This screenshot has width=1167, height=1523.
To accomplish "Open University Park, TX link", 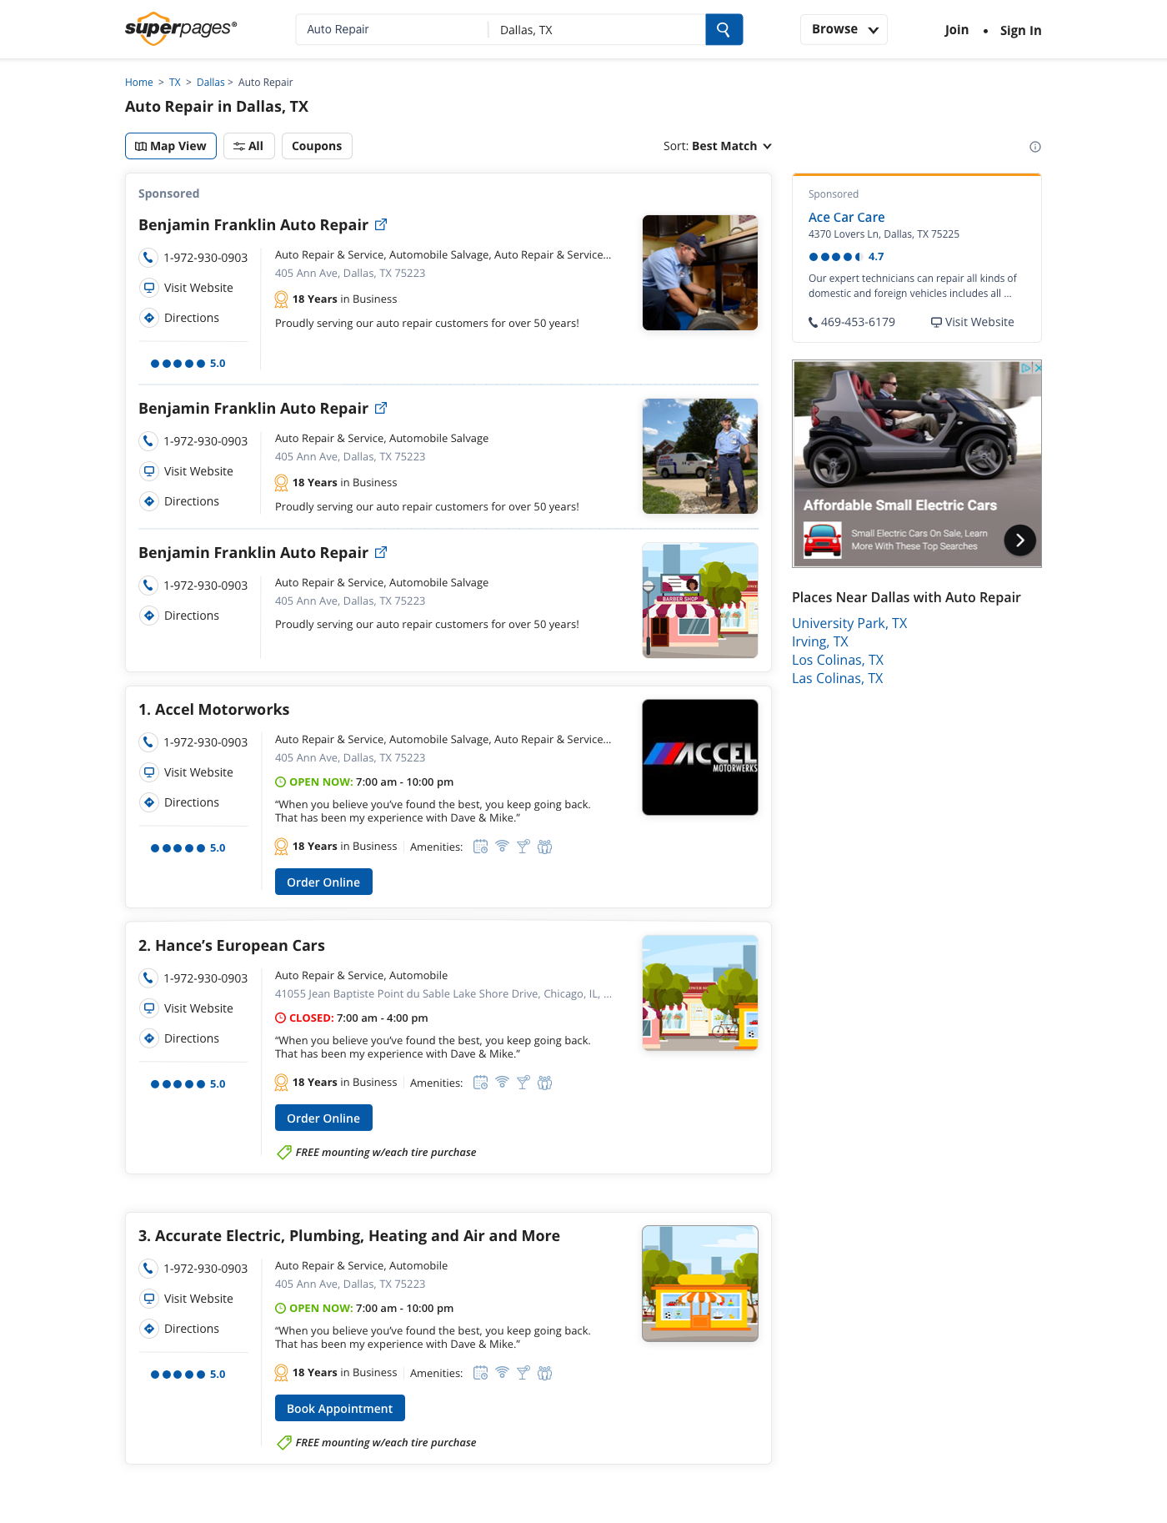I will pos(849,623).
